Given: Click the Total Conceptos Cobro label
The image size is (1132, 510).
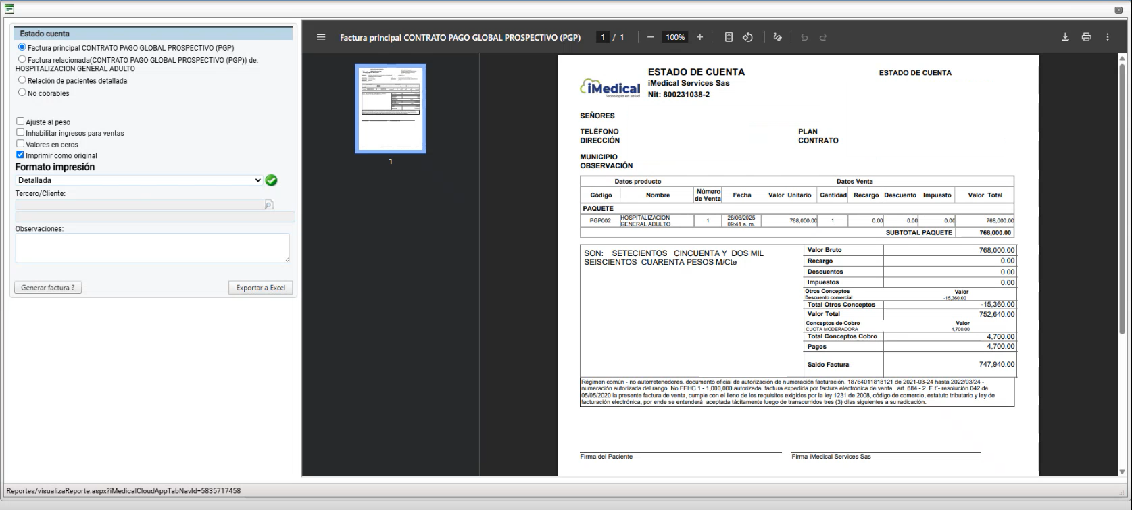Looking at the screenshot, I should pyautogui.click(x=842, y=336).
